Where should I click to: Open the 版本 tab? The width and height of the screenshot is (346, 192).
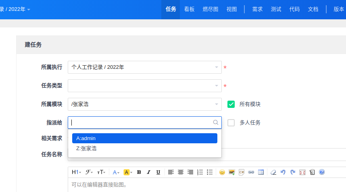coord(338,9)
